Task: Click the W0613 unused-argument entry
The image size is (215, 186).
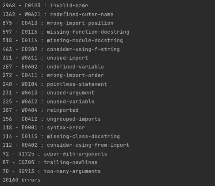Action: pyautogui.click(x=48, y=93)
